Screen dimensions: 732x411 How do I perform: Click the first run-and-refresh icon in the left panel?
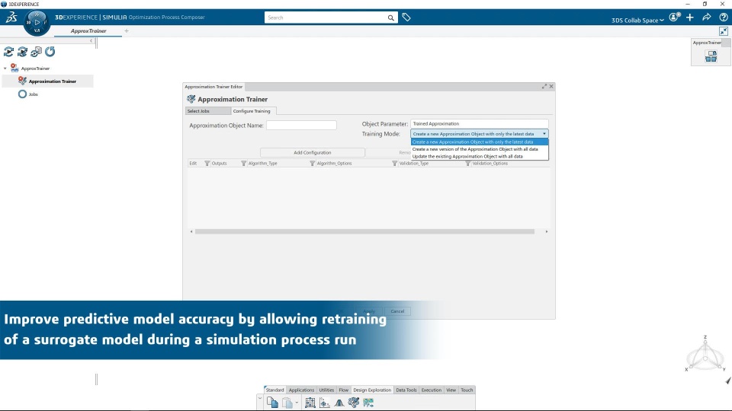pyautogui.click(x=8, y=52)
